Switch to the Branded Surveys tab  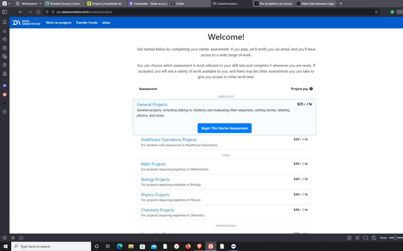[64, 4]
